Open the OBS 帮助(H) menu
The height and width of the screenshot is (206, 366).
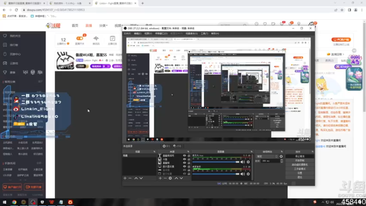pos(215,33)
